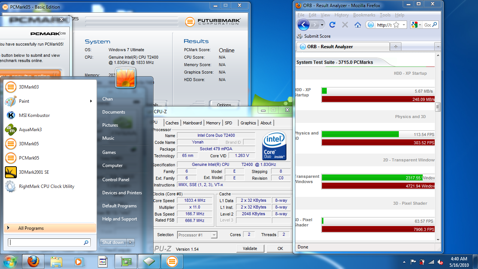Click OK in the CPU-Z window

pyautogui.click(x=280, y=248)
